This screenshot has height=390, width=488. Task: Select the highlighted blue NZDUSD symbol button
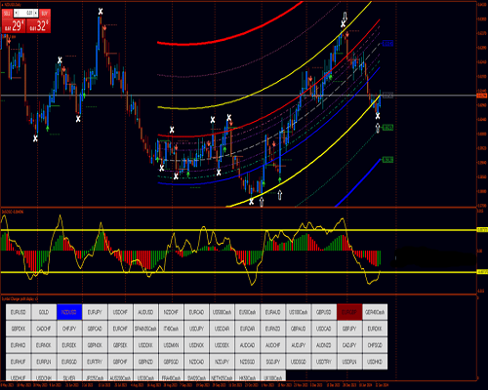[69, 312]
